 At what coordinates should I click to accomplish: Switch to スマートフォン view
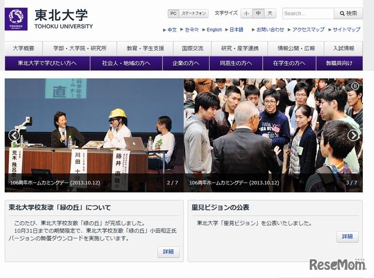point(193,13)
